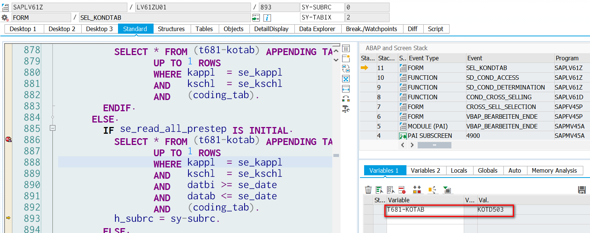Viewport: 590px width, 233px height.
Task: Click the right arrow of the stack scrollbar
Action: click(412, 145)
